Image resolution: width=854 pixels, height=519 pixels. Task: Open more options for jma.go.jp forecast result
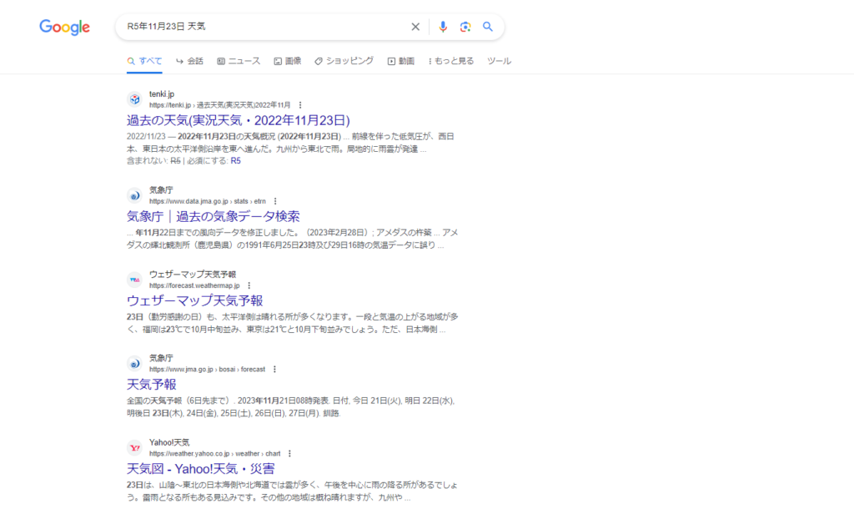274,370
